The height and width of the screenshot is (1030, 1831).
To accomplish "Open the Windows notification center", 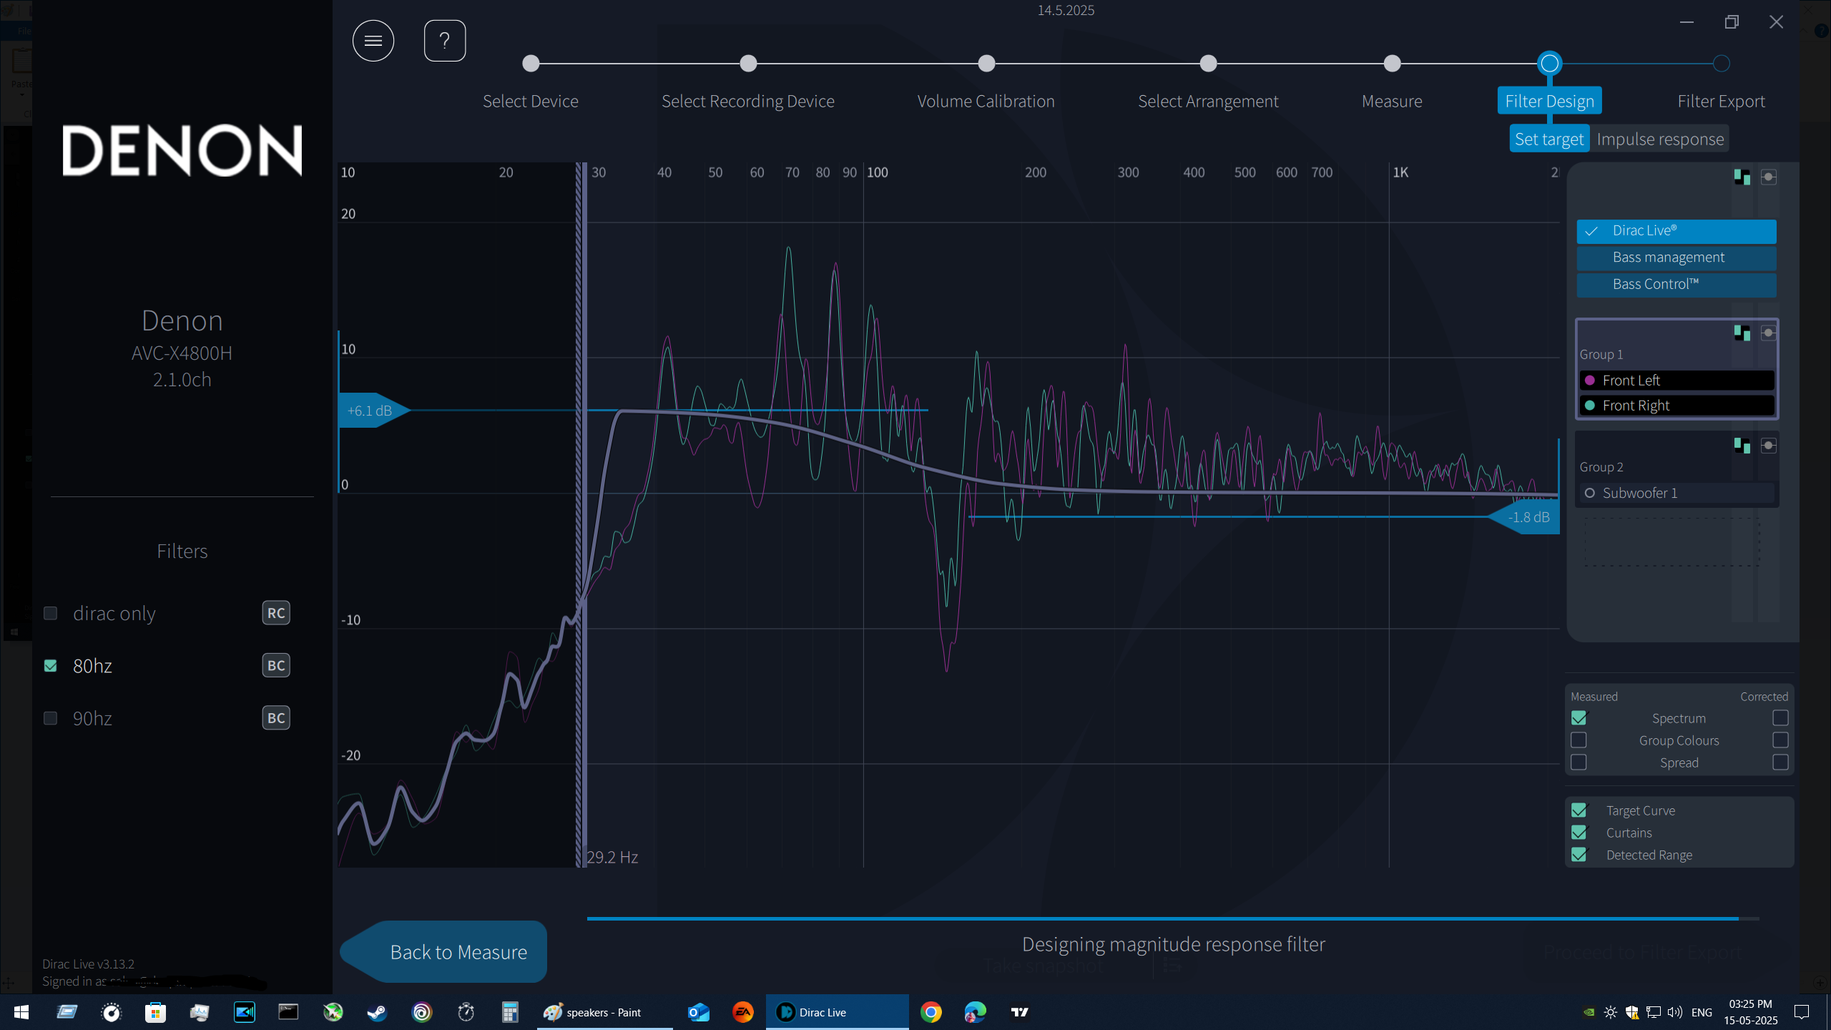I will (1802, 1012).
